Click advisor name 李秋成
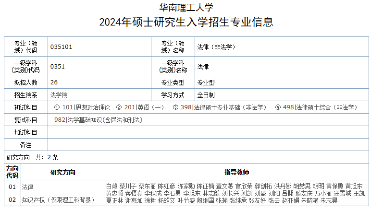Viewport: 371px width, 210px height. (153, 194)
